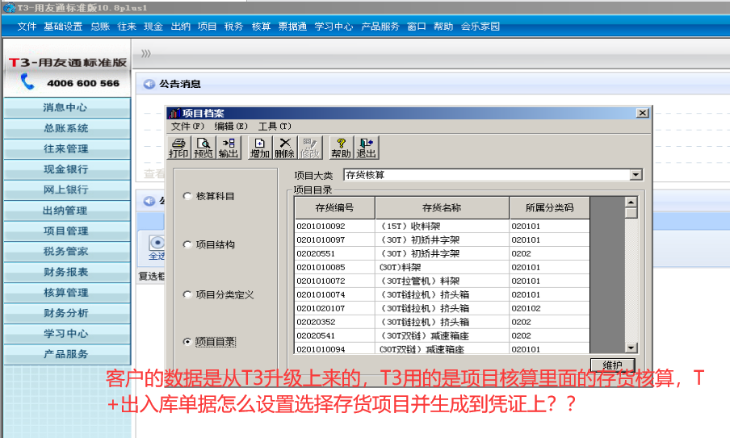Image resolution: width=730 pixels, height=438 pixels.
Task: Click the Print (打印) toolbar icon
Action: coord(178,148)
